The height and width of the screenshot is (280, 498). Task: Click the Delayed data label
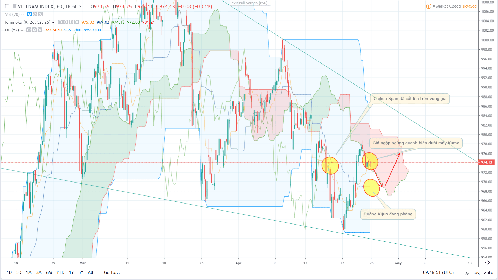coord(469,6)
